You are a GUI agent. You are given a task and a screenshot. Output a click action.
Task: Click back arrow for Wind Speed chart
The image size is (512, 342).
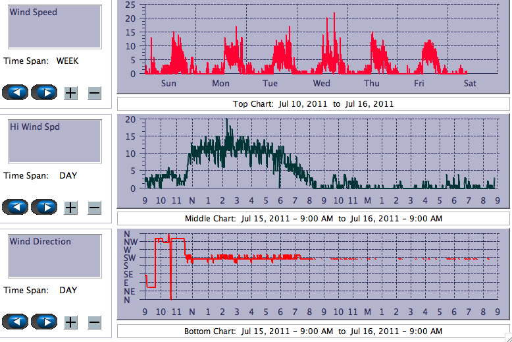[x=16, y=92]
